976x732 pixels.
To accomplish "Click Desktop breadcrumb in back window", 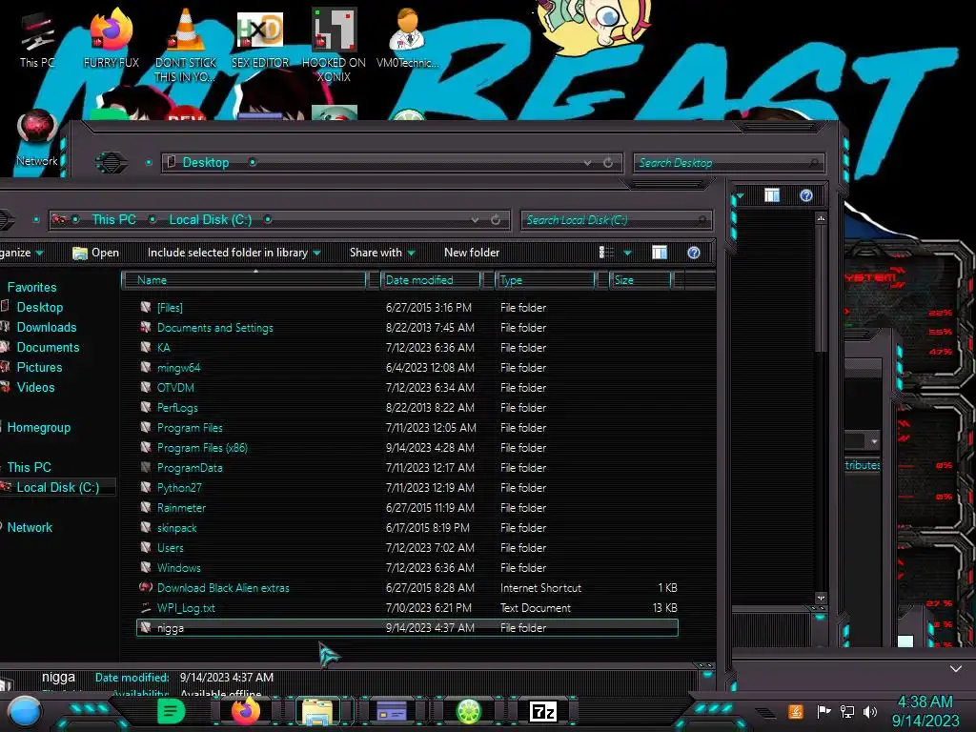I will point(206,162).
